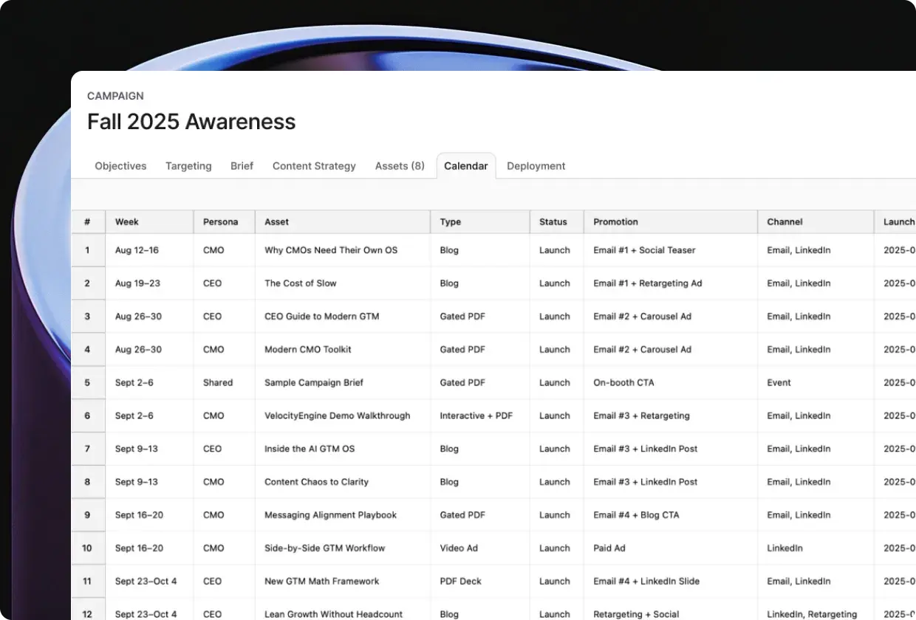Sort by the Asset column header
This screenshot has height=620, width=916.
coord(343,221)
